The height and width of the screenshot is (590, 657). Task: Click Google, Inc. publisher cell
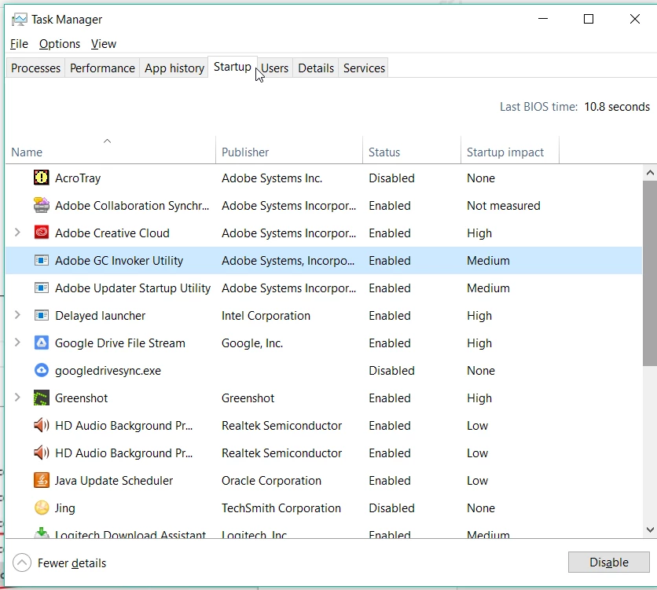point(252,343)
